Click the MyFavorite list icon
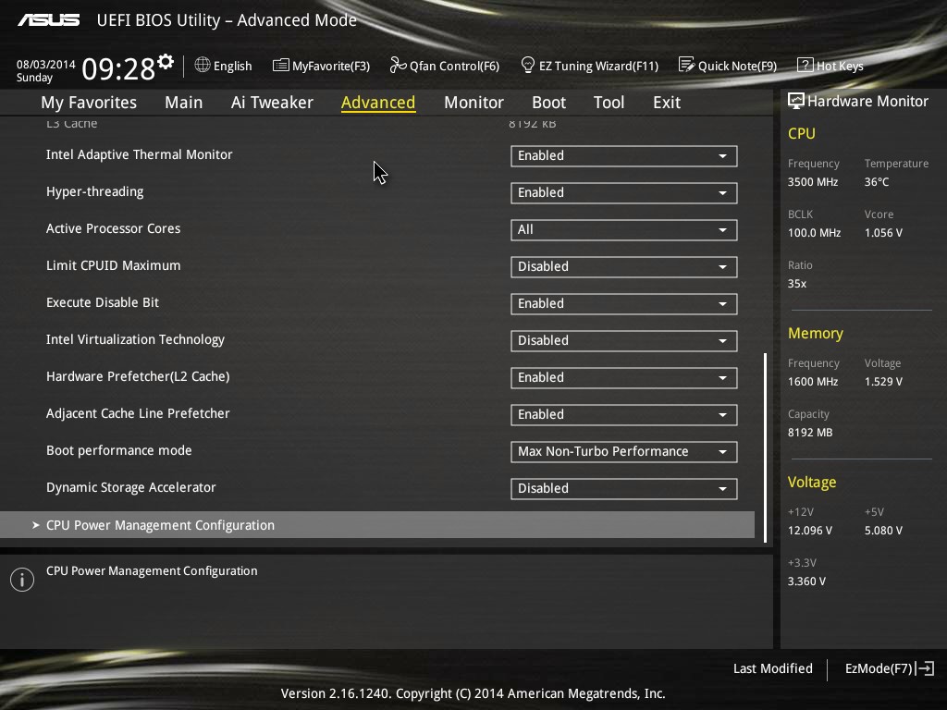 click(x=281, y=66)
